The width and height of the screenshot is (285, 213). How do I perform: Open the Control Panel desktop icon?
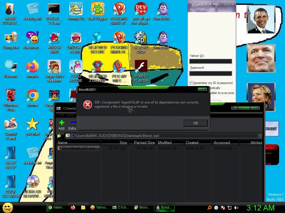click(x=11, y=129)
